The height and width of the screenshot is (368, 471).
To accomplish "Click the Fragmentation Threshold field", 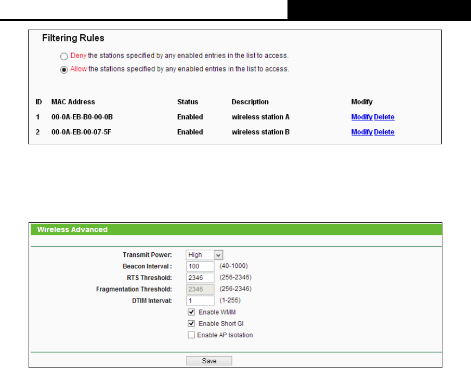I will pos(200,289).
